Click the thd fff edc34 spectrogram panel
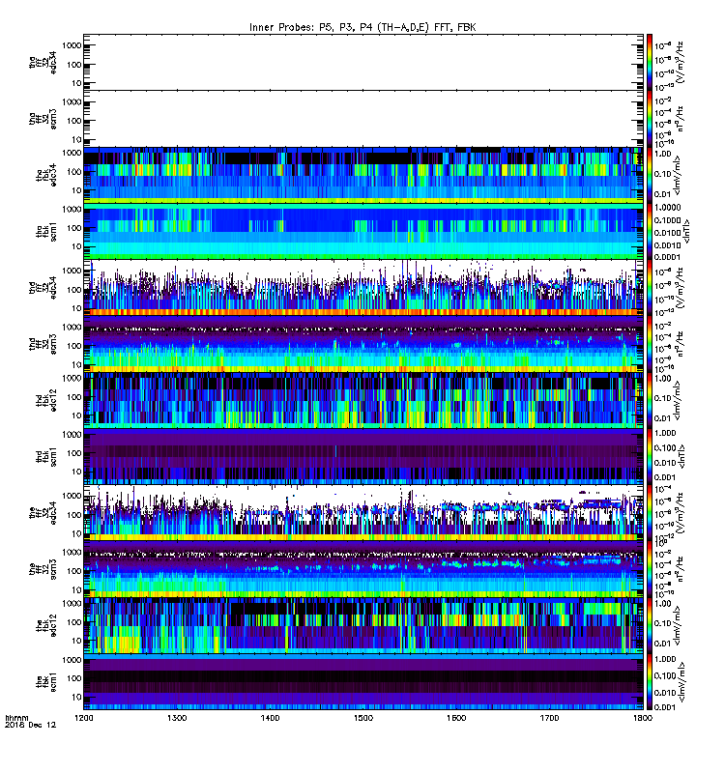Viewport: 725px width, 773px height. coord(363,288)
